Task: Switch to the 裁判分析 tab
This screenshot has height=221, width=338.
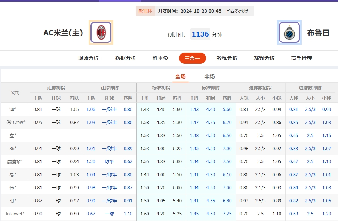Action: [x=264, y=58]
